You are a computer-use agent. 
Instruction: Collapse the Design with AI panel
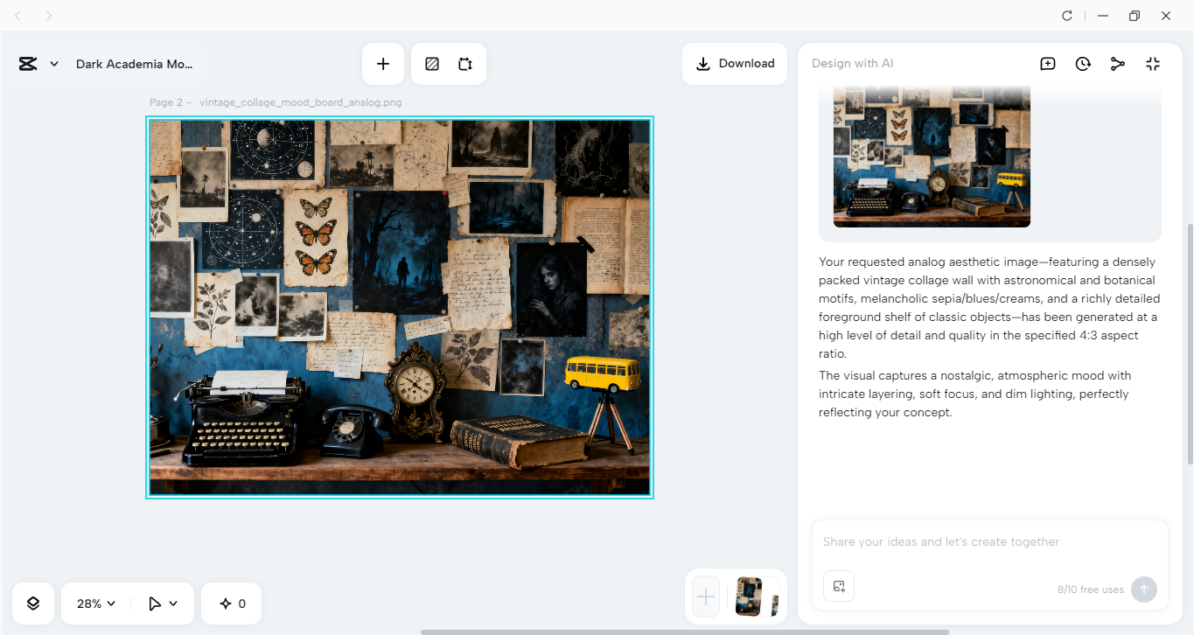coord(1152,63)
